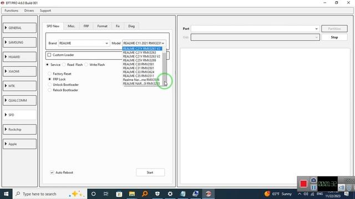The width and height of the screenshot is (355, 199).
Task: Expand the HUAWEI sidebar section
Action: click(x=20, y=57)
